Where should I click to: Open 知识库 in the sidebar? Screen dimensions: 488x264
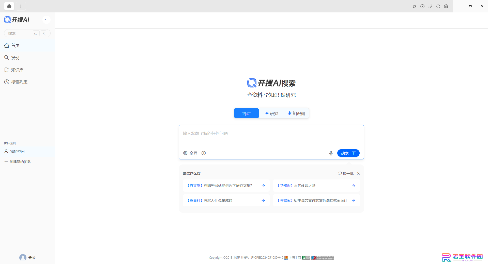tap(27, 70)
